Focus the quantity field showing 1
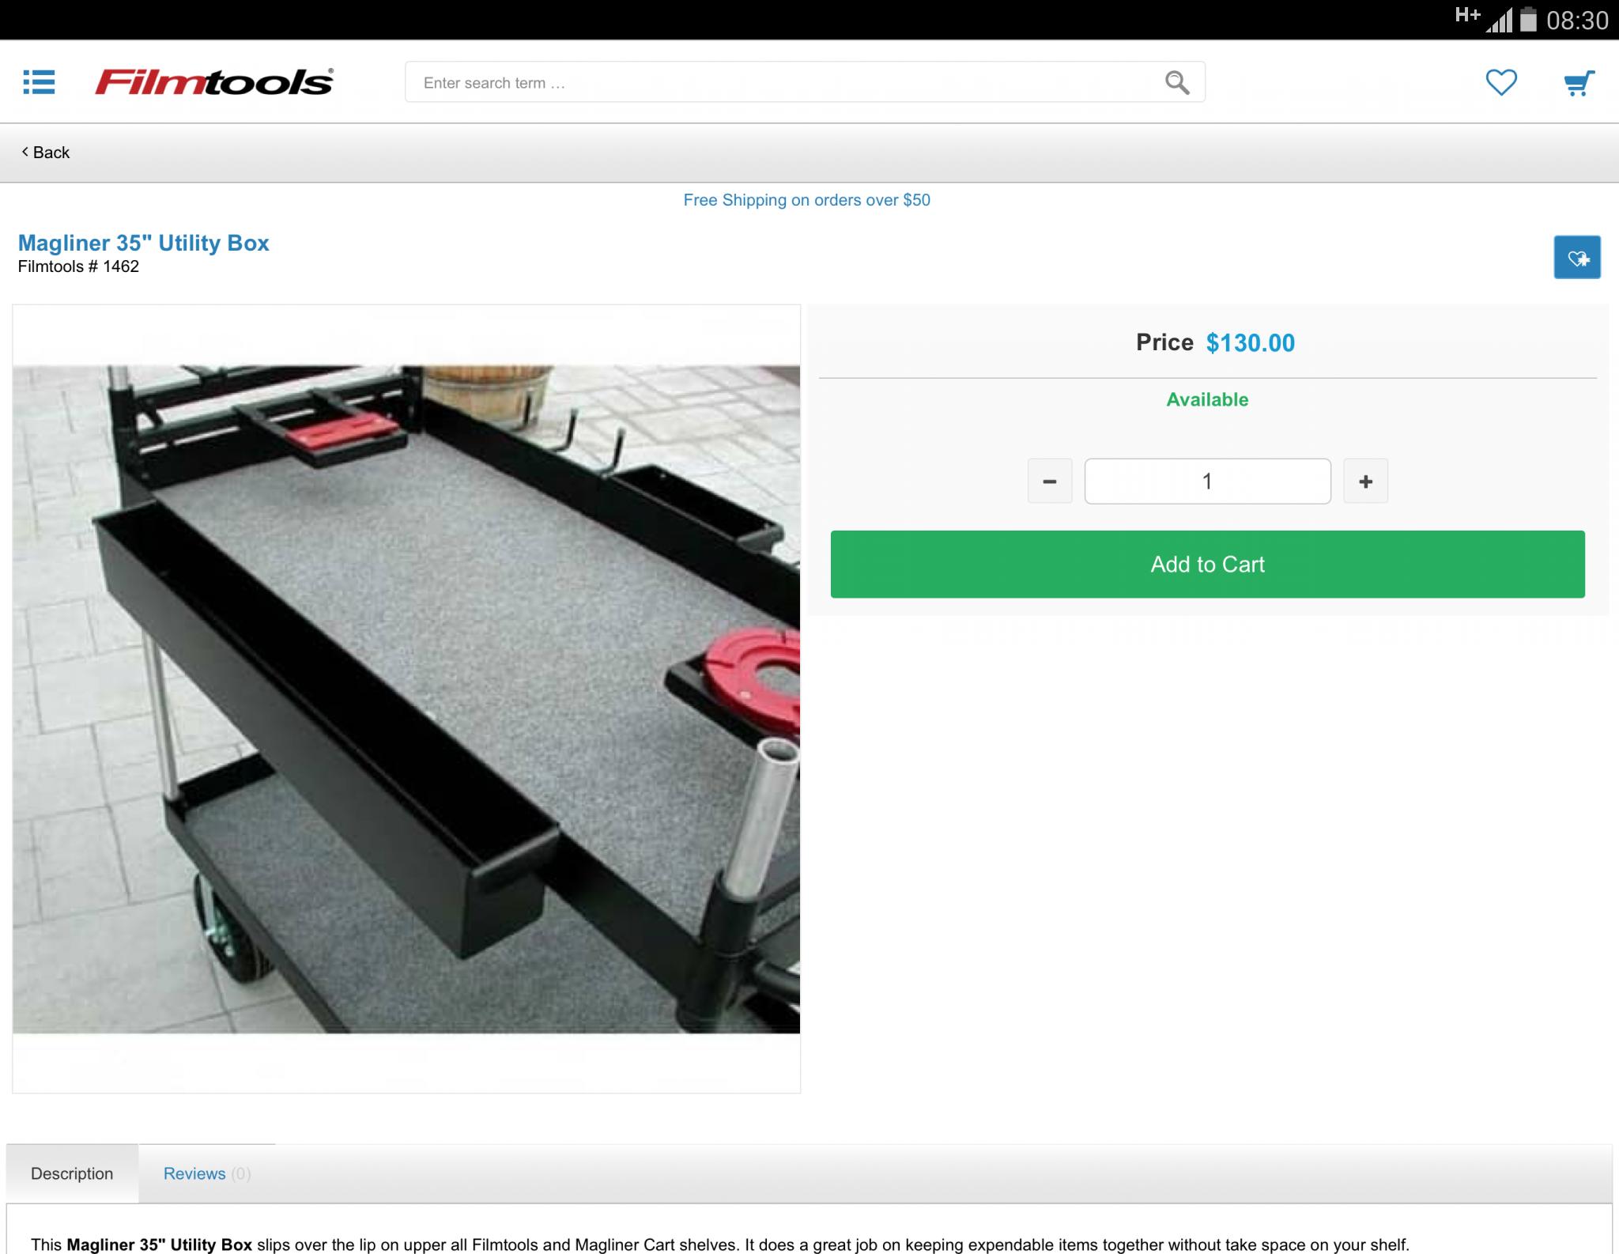This screenshot has height=1254, width=1619. [x=1207, y=481]
